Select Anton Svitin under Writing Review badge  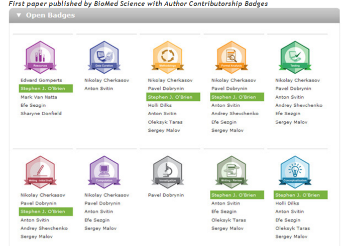(226, 203)
